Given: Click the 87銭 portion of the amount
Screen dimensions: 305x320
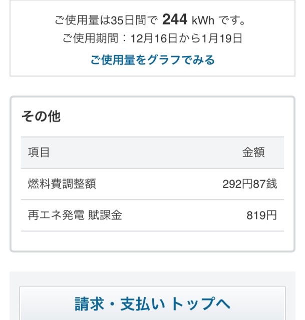Looking at the screenshot, I should (265, 183).
